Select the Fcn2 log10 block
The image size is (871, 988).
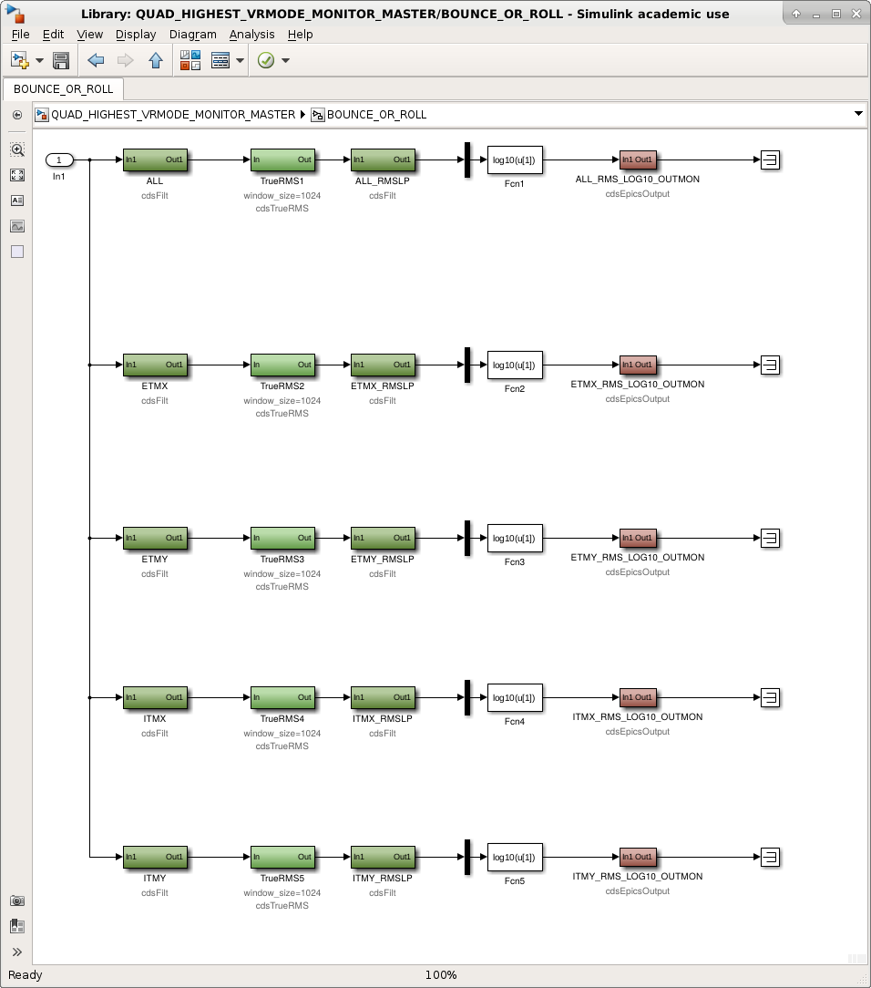(515, 365)
